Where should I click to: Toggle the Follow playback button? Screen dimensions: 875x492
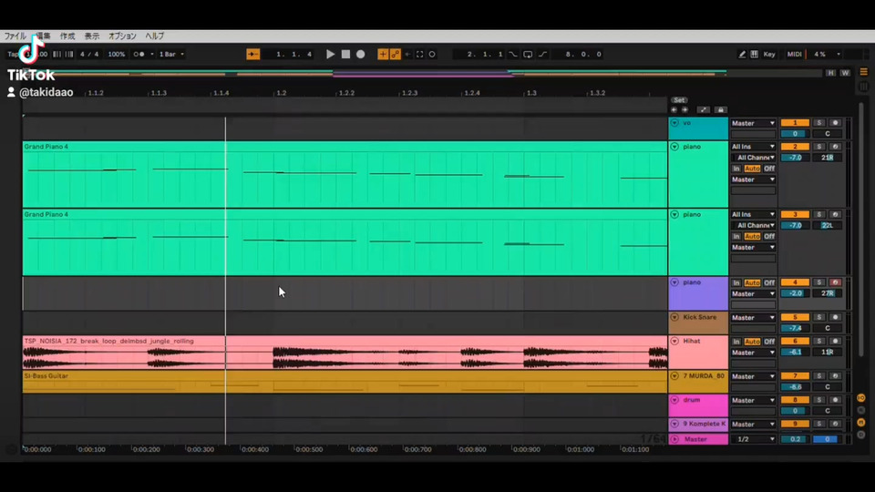point(252,54)
